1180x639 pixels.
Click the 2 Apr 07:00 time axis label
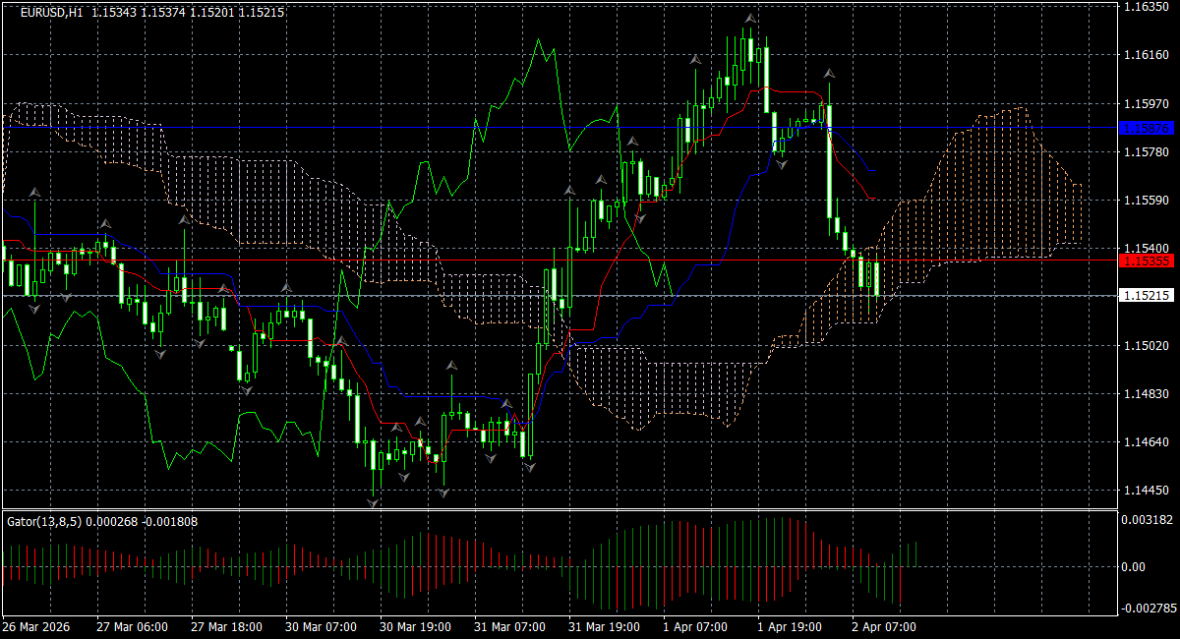(x=883, y=627)
